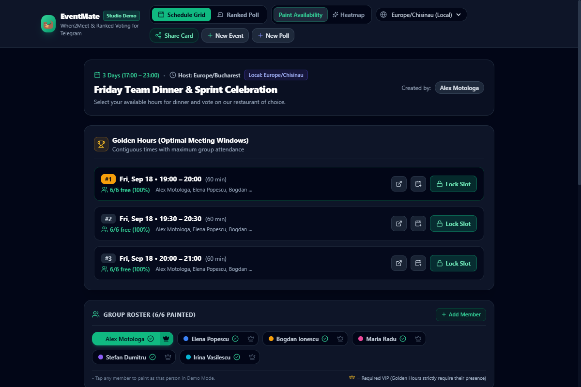Open the Schedule Grid tab
The width and height of the screenshot is (581, 387).
(182, 15)
